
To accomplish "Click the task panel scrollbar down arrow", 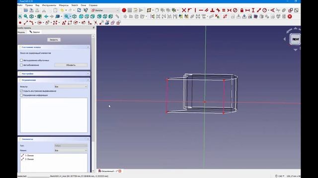I will pyautogui.click(x=93, y=171).
